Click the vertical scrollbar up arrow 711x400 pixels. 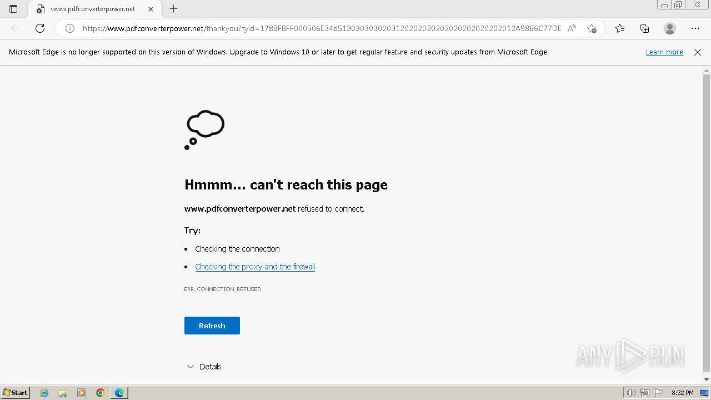pos(707,70)
